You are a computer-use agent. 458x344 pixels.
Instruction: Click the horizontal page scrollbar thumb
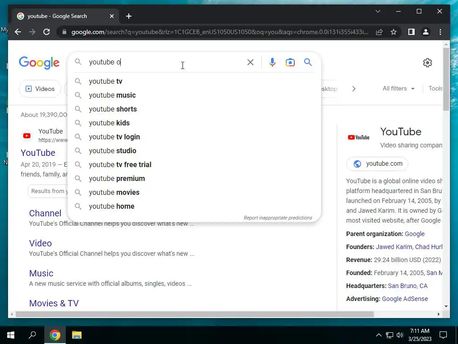point(195,314)
